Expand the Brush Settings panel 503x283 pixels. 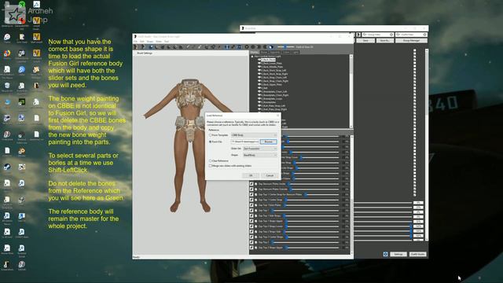[135, 53]
